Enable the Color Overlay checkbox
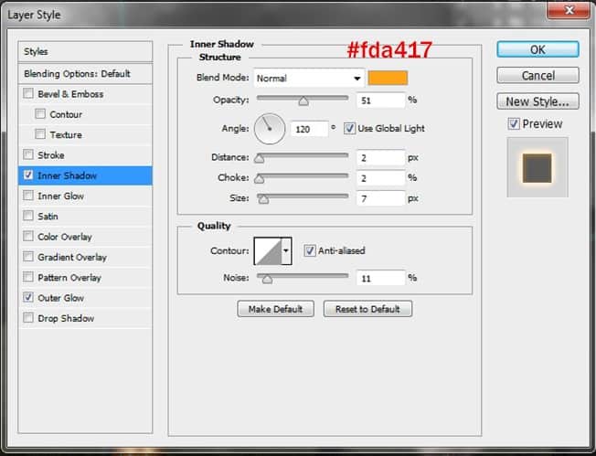 [x=28, y=237]
